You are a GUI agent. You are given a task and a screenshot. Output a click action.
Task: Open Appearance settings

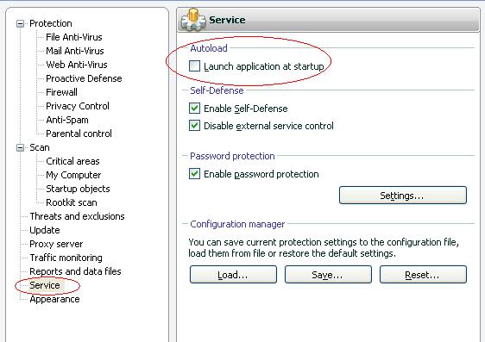pos(54,299)
